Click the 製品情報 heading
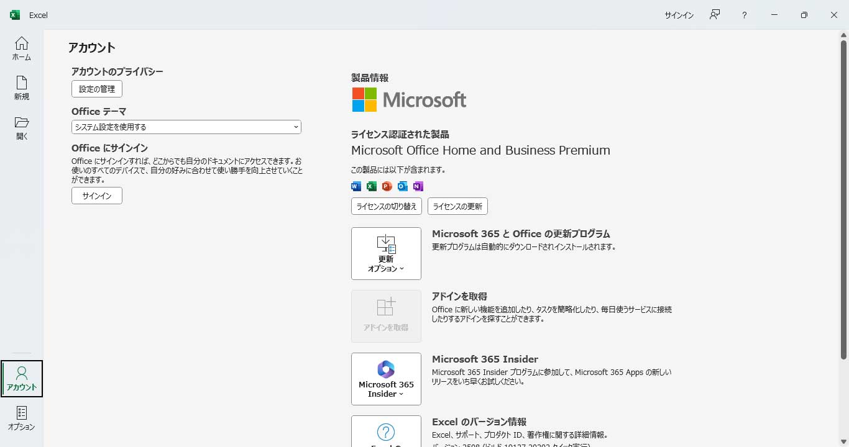The width and height of the screenshot is (849, 447). tap(370, 78)
